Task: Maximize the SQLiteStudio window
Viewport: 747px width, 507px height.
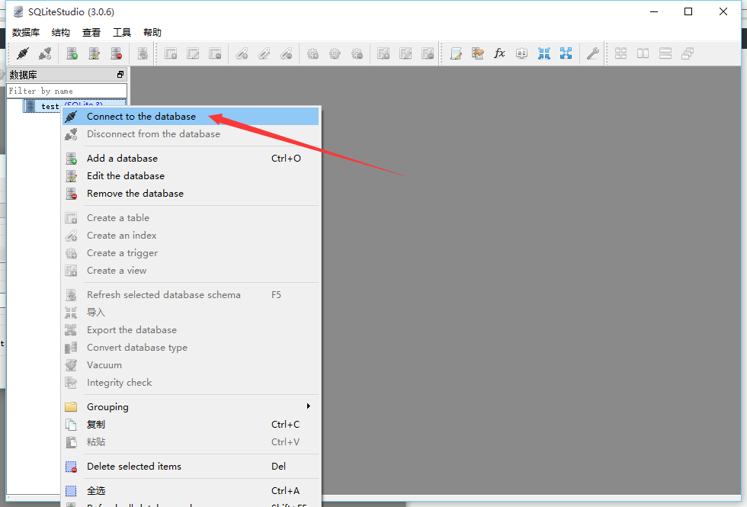Action: [688, 11]
